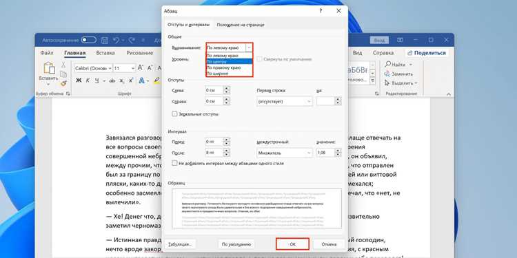Toggle Underline (Ч) formatting
Viewport: 517px width, 258px height.
pos(97,80)
